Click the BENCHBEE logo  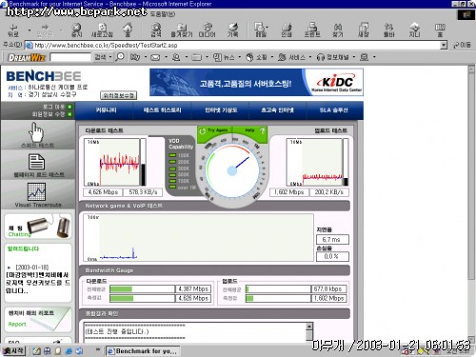click(44, 76)
